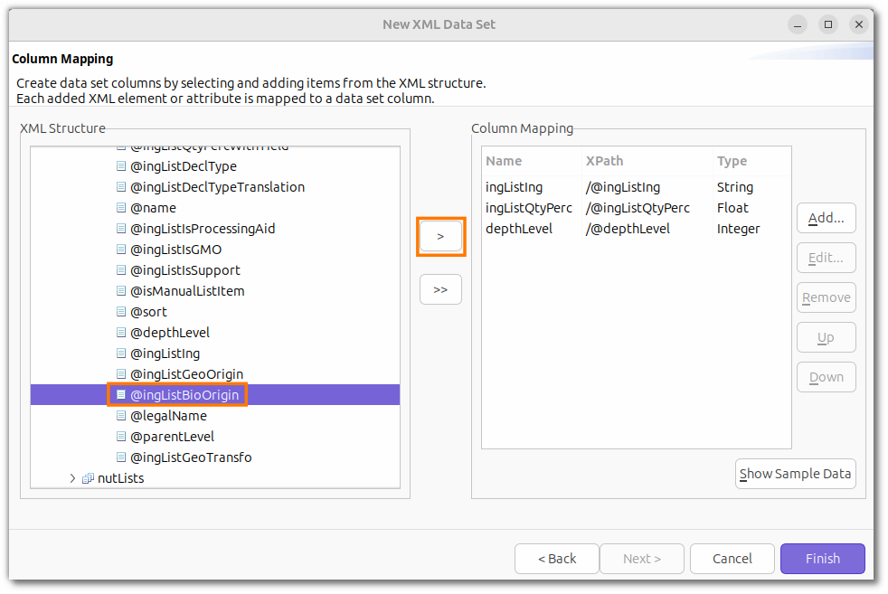Image resolution: width=888 pixels, height=594 pixels.
Task: Click the Name column header
Action: point(531,161)
